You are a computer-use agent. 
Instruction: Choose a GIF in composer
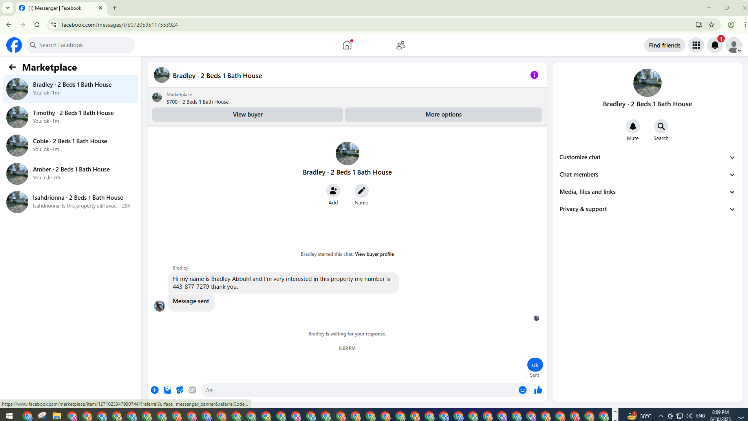coord(192,390)
